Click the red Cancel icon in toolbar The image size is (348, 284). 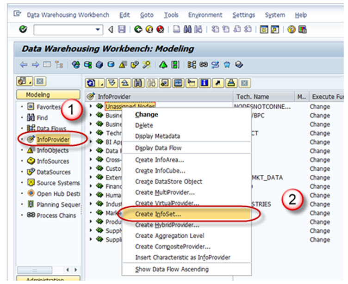click(159, 30)
